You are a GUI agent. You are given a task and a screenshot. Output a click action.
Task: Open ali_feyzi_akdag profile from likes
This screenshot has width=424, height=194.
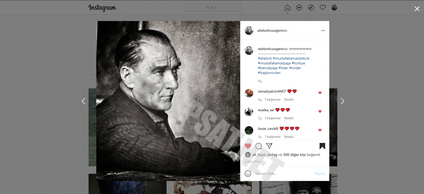[265, 155]
